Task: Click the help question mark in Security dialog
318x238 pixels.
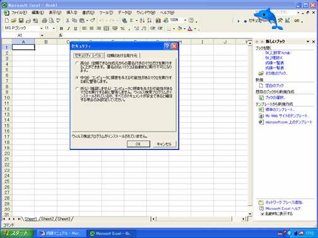Action: tap(167, 46)
